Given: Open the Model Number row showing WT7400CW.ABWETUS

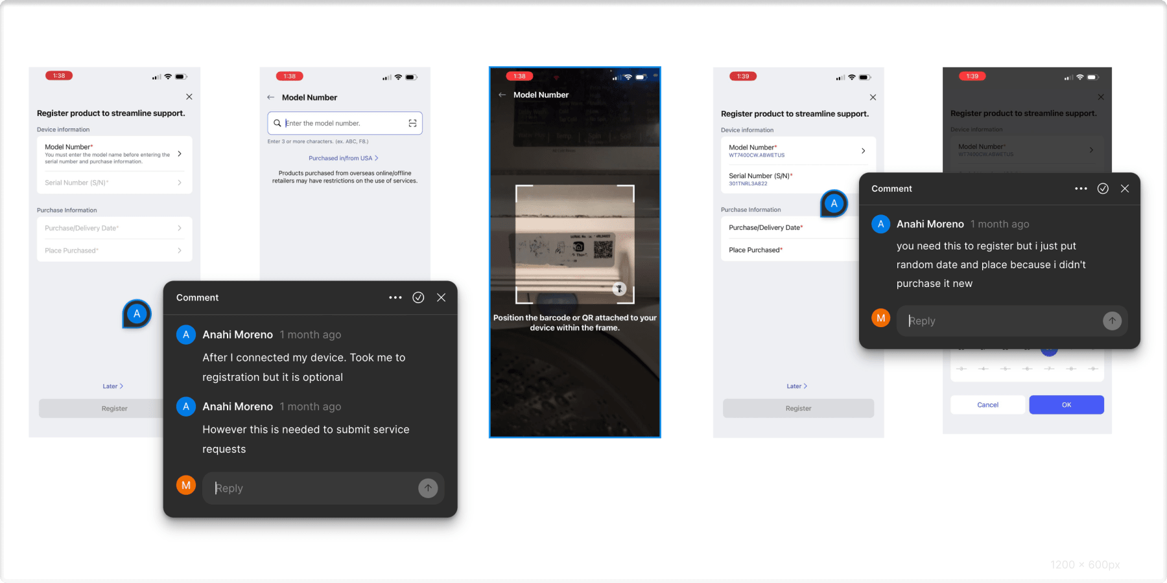Looking at the screenshot, I should 798,151.
